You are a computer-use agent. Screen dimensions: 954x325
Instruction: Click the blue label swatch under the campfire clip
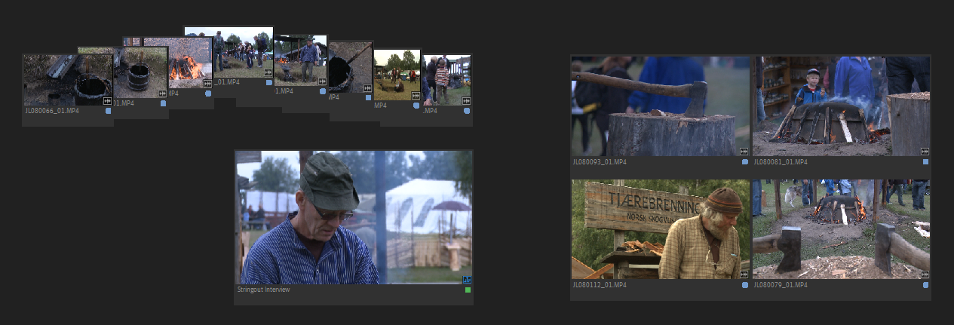pyautogui.click(x=208, y=94)
